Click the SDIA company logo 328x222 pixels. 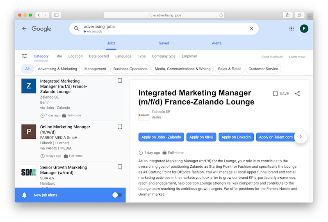[x=29, y=172]
